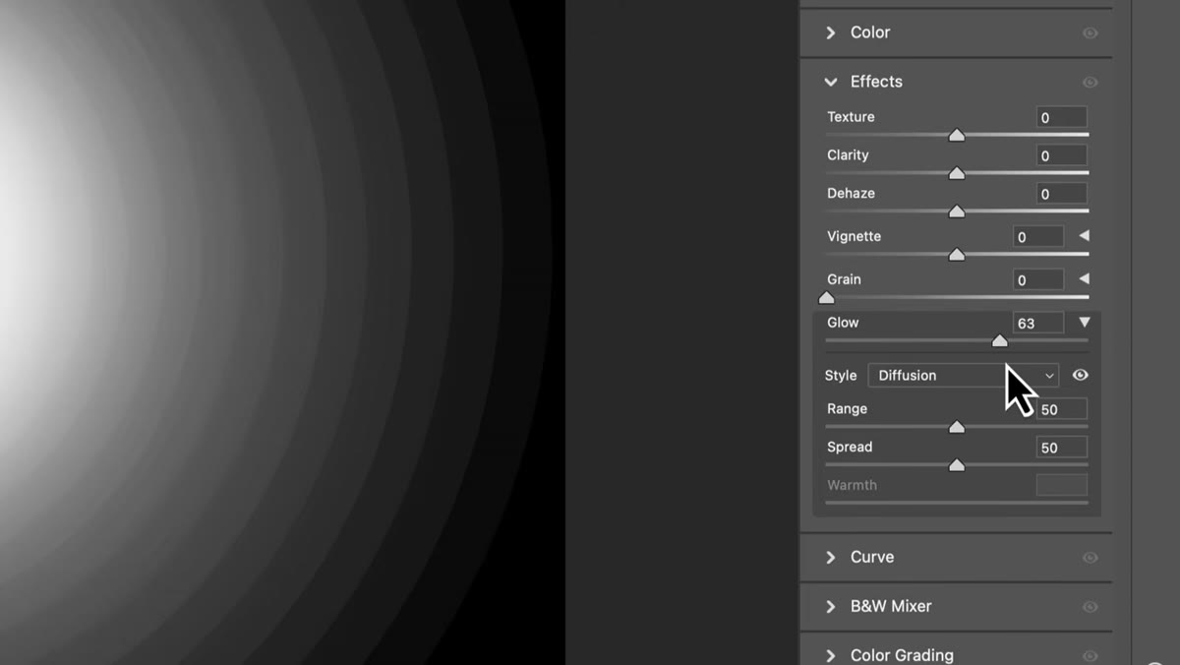Screen dimensions: 1180x665
Task: Toggle Color panel visibility eye
Action: (x=1090, y=32)
